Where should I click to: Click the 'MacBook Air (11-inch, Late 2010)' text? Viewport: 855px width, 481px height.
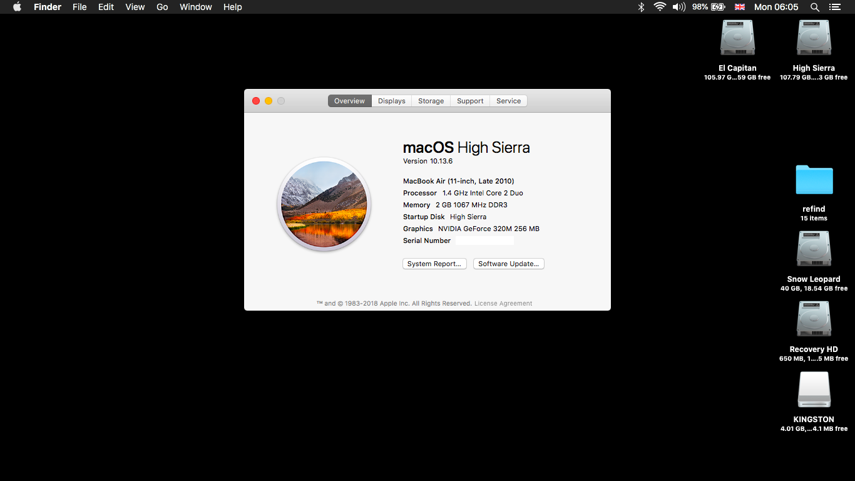click(x=459, y=181)
